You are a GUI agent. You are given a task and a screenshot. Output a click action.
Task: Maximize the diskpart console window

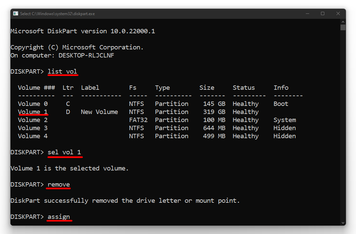coord(323,13)
